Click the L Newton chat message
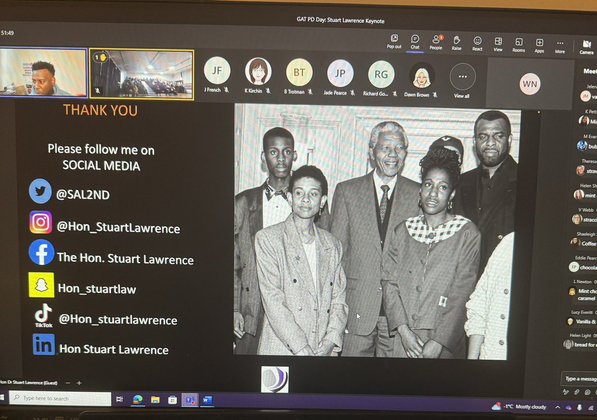Viewport: 597px width, 420px height. (x=582, y=292)
